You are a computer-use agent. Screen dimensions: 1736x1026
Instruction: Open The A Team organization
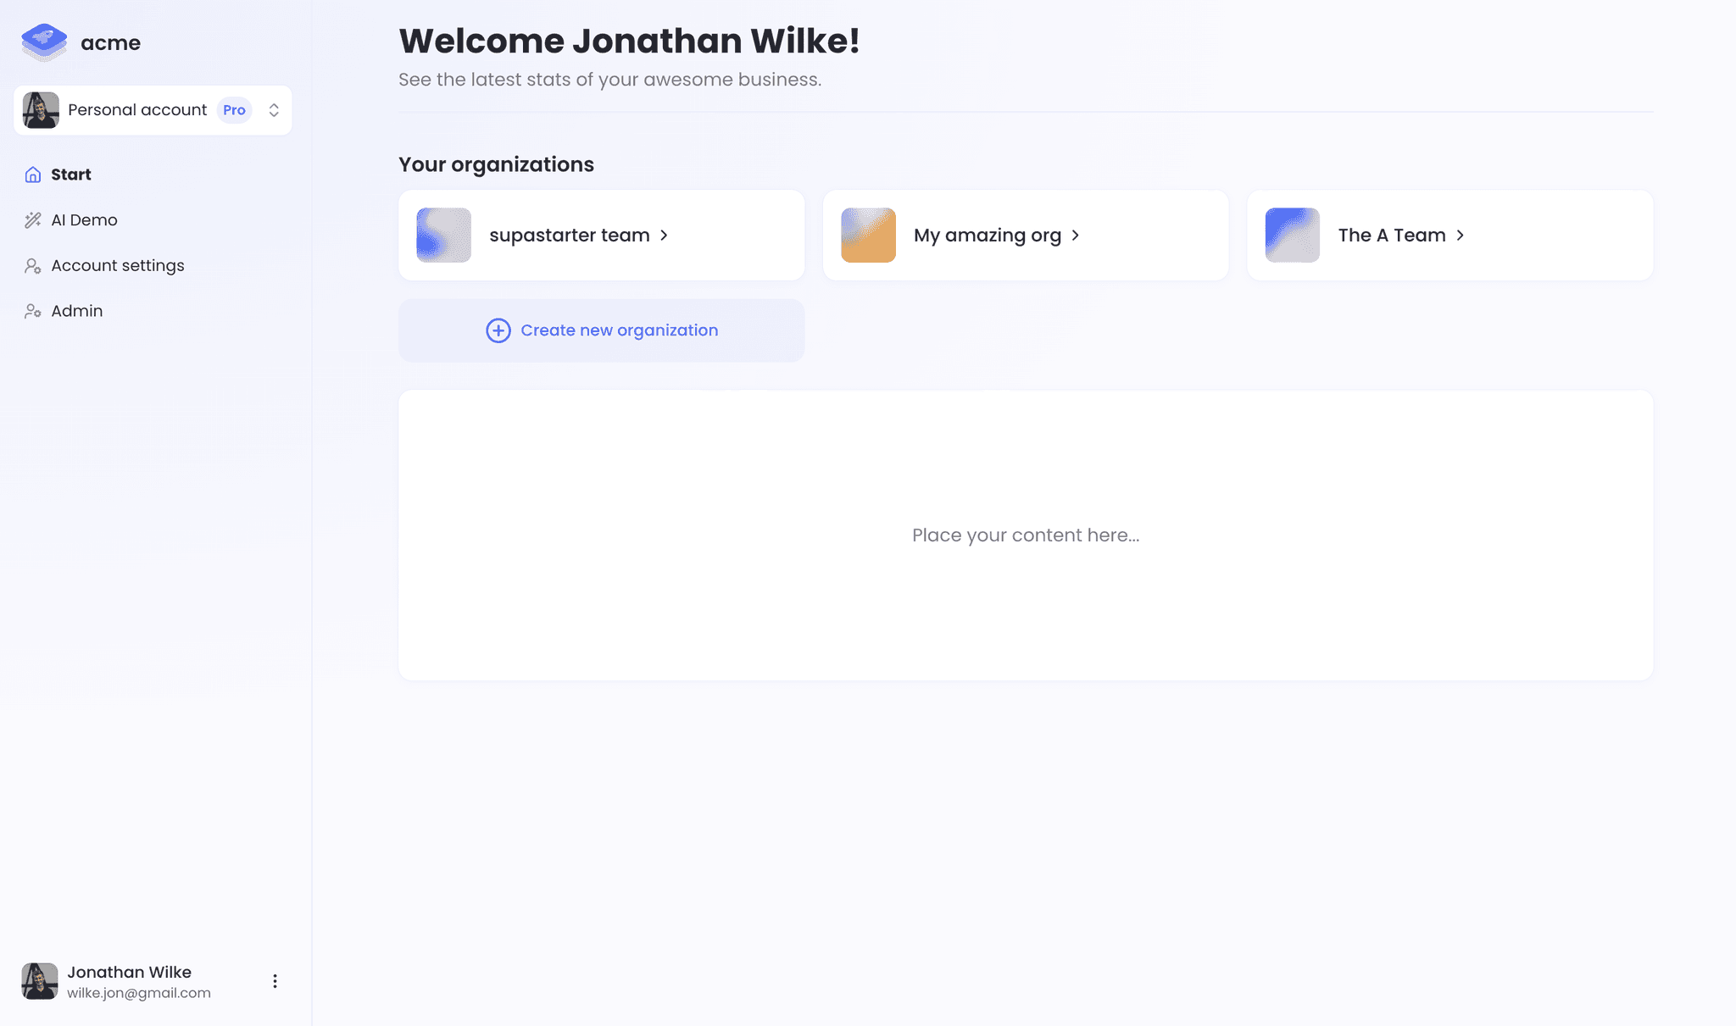1391,235
